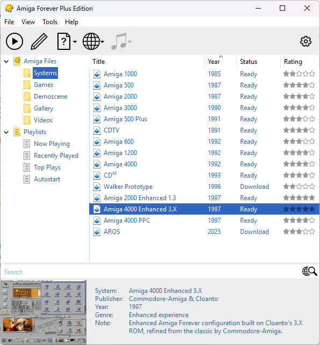Click the Amiga 4000 Enhanced screenshot thumbnail
This screenshot has height=345, width=320.
click(43, 312)
